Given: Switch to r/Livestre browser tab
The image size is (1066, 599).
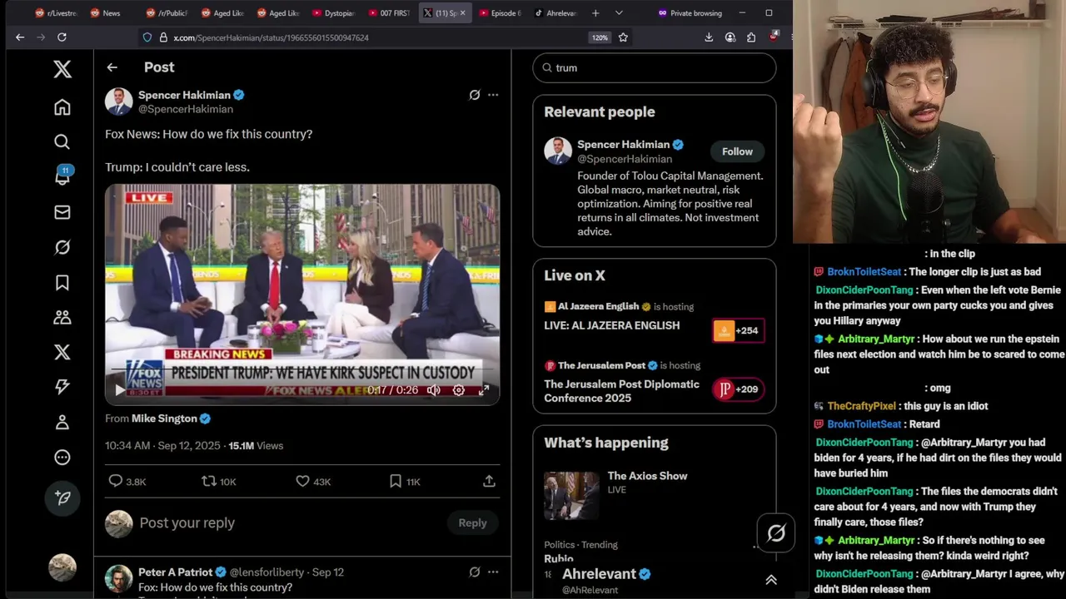Looking at the screenshot, I should tap(56, 13).
